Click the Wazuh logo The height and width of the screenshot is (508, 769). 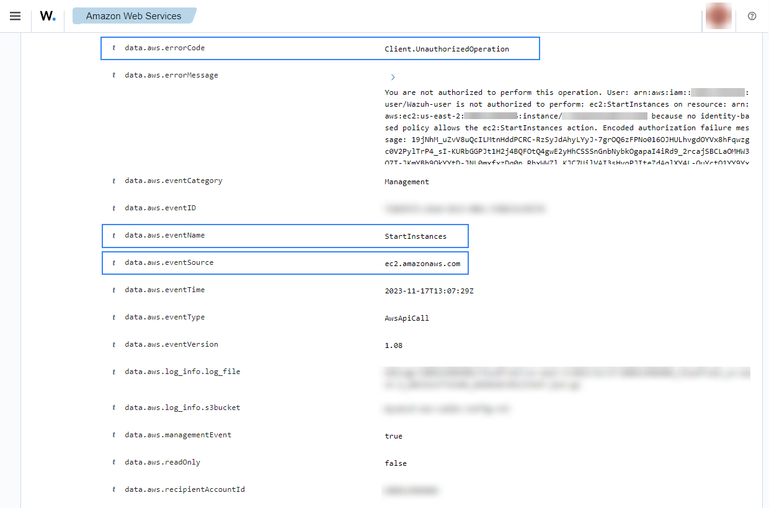pyautogui.click(x=48, y=16)
